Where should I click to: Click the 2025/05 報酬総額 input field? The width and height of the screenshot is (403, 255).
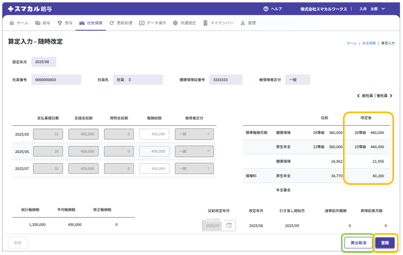(x=154, y=134)
